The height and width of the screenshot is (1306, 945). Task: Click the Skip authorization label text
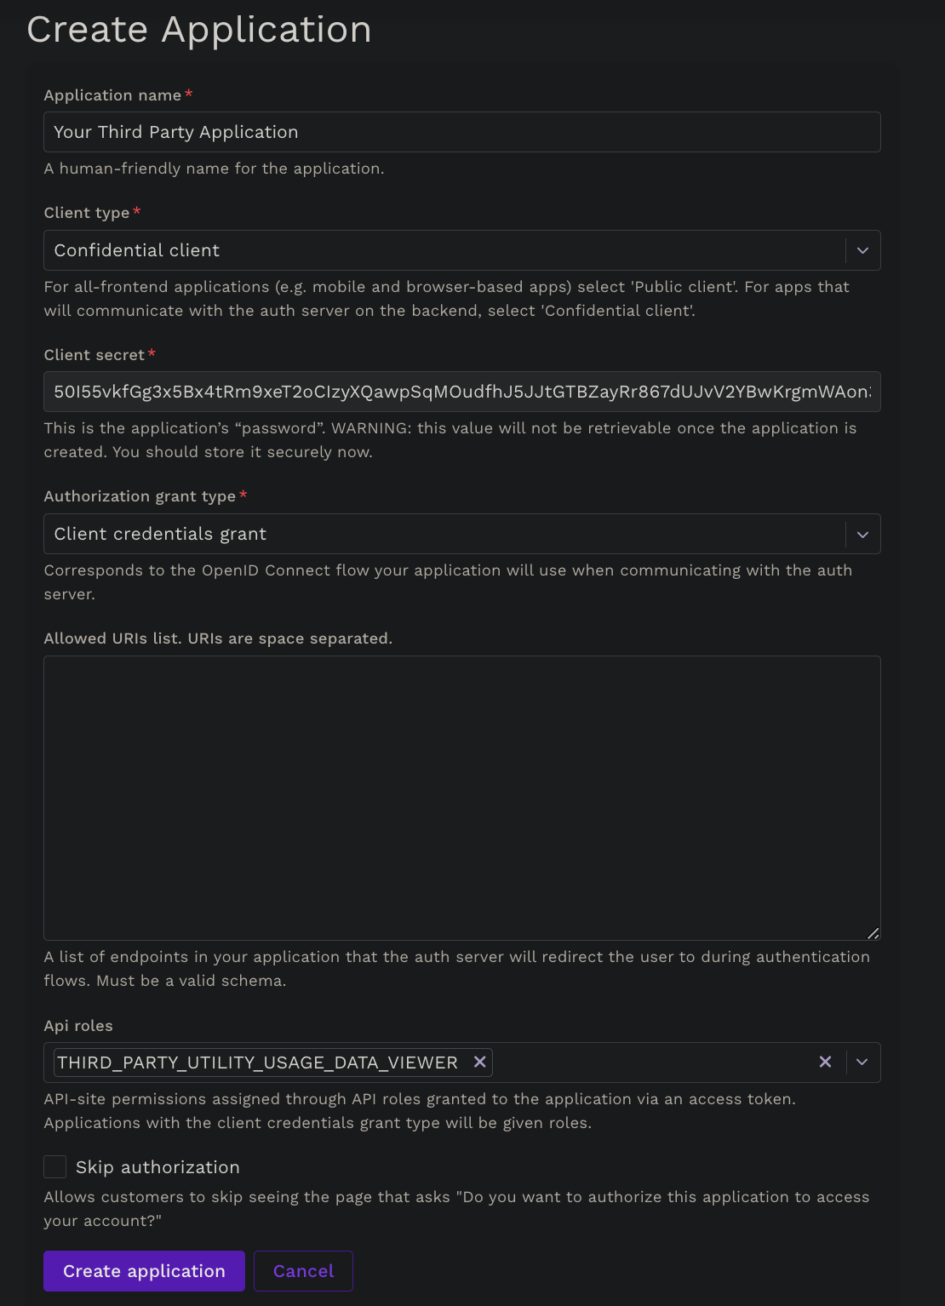(157, 1167)
